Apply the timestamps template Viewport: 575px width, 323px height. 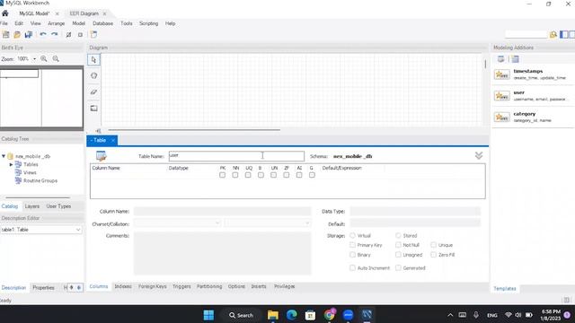tap(534, 74)
